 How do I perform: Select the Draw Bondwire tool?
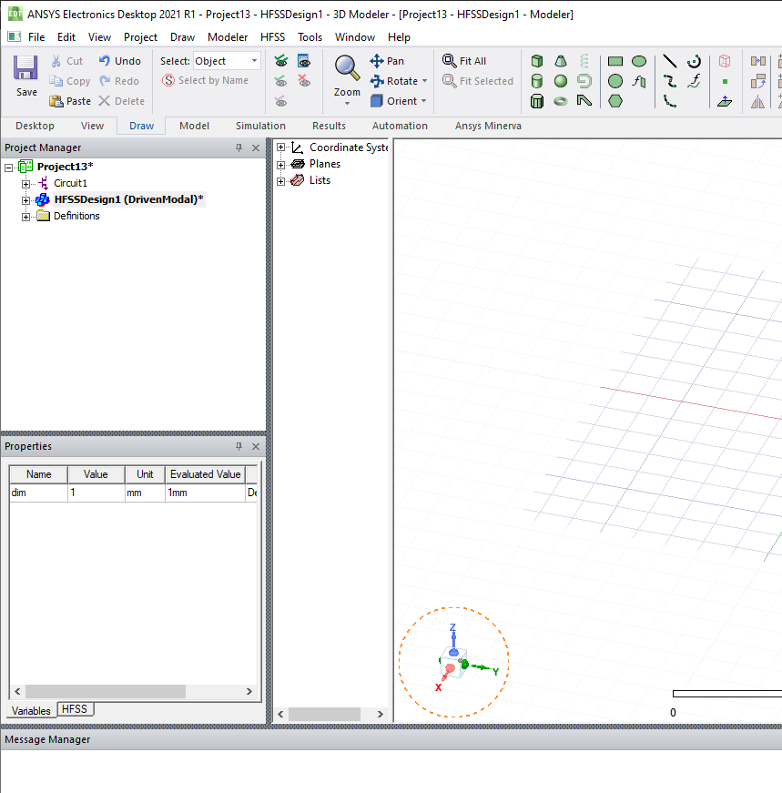pyautogui.click(x=584, y=101)
